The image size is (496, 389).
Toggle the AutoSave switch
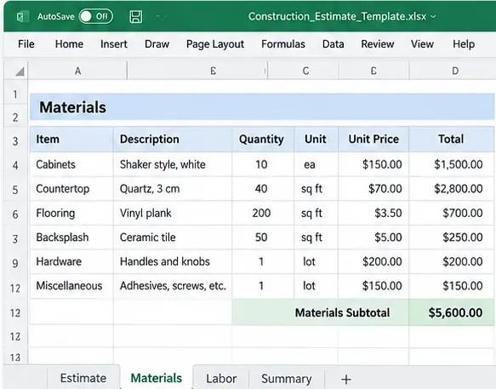point(96,16)
